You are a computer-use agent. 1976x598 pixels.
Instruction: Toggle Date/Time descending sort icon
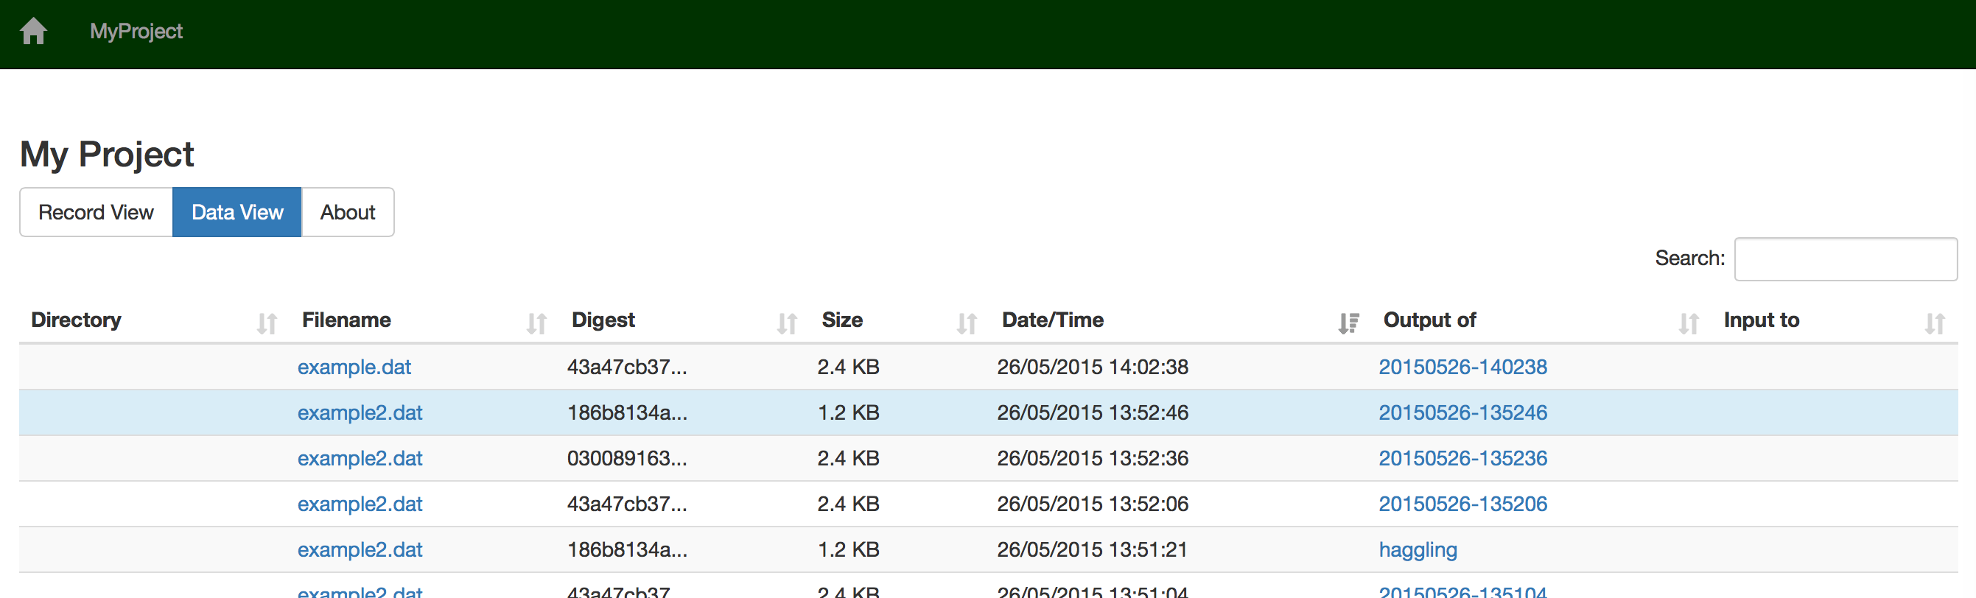[1348, 323]
